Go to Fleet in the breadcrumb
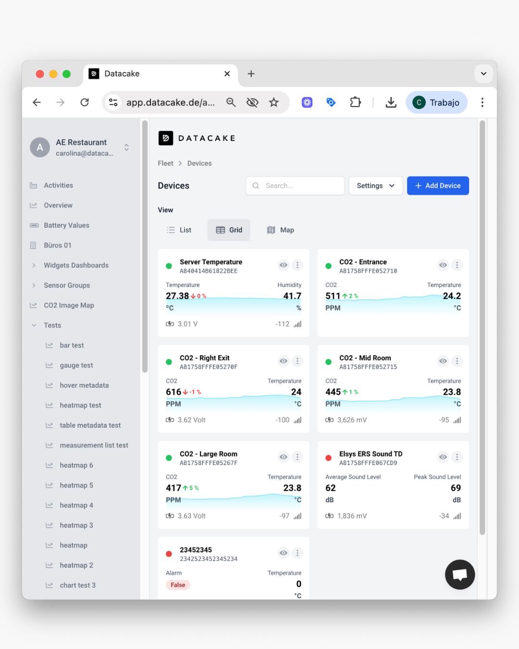 coord(165,163)
